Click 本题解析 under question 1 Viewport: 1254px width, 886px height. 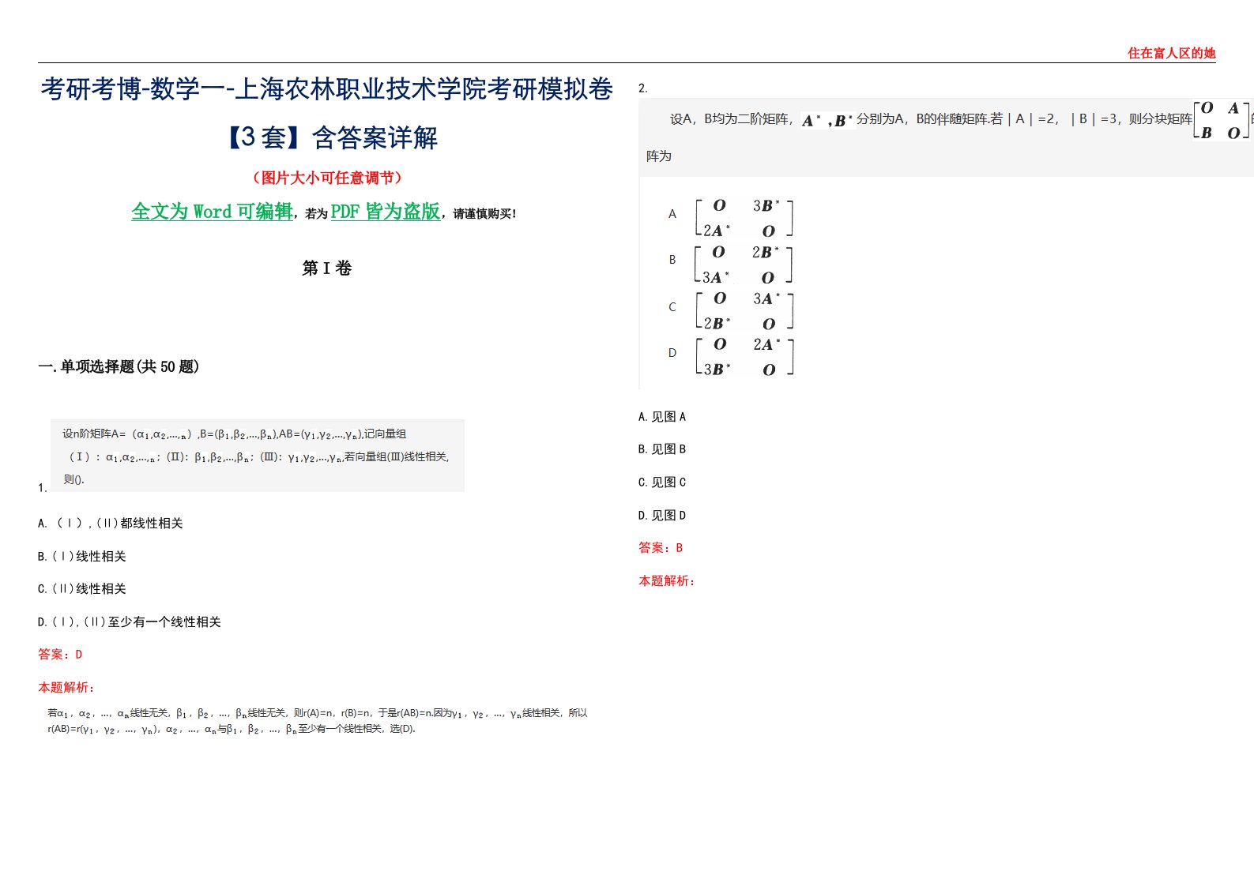[66, 688]
